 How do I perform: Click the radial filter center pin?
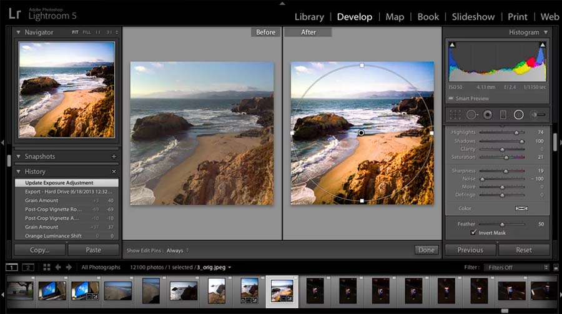click(x=362, y=132)
